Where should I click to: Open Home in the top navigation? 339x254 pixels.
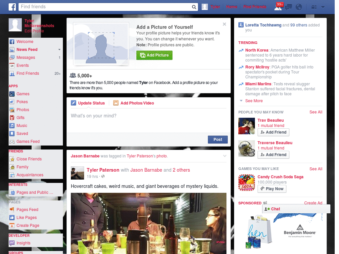pyautogui.click(x=231, y=7)
